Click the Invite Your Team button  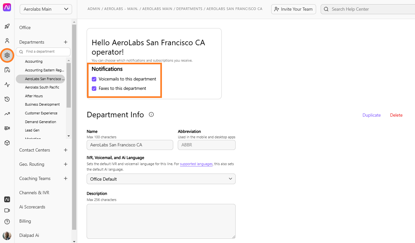click(x=294, y=9)
